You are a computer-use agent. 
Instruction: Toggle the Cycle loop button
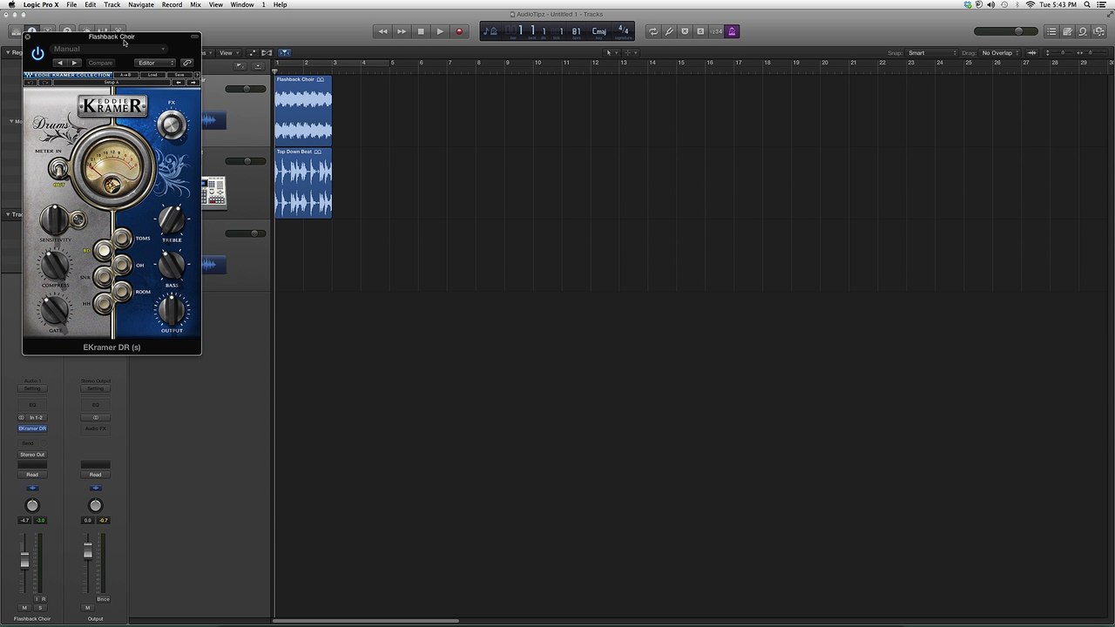[653, 31]
